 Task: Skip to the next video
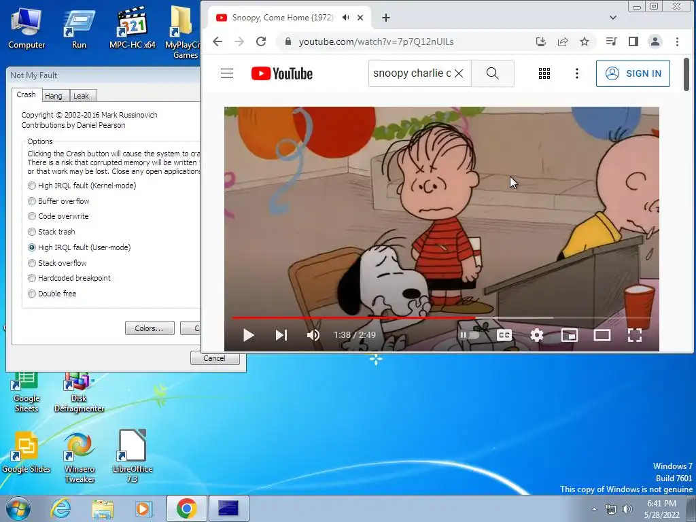pyautogui.click(x=281, y=335)
